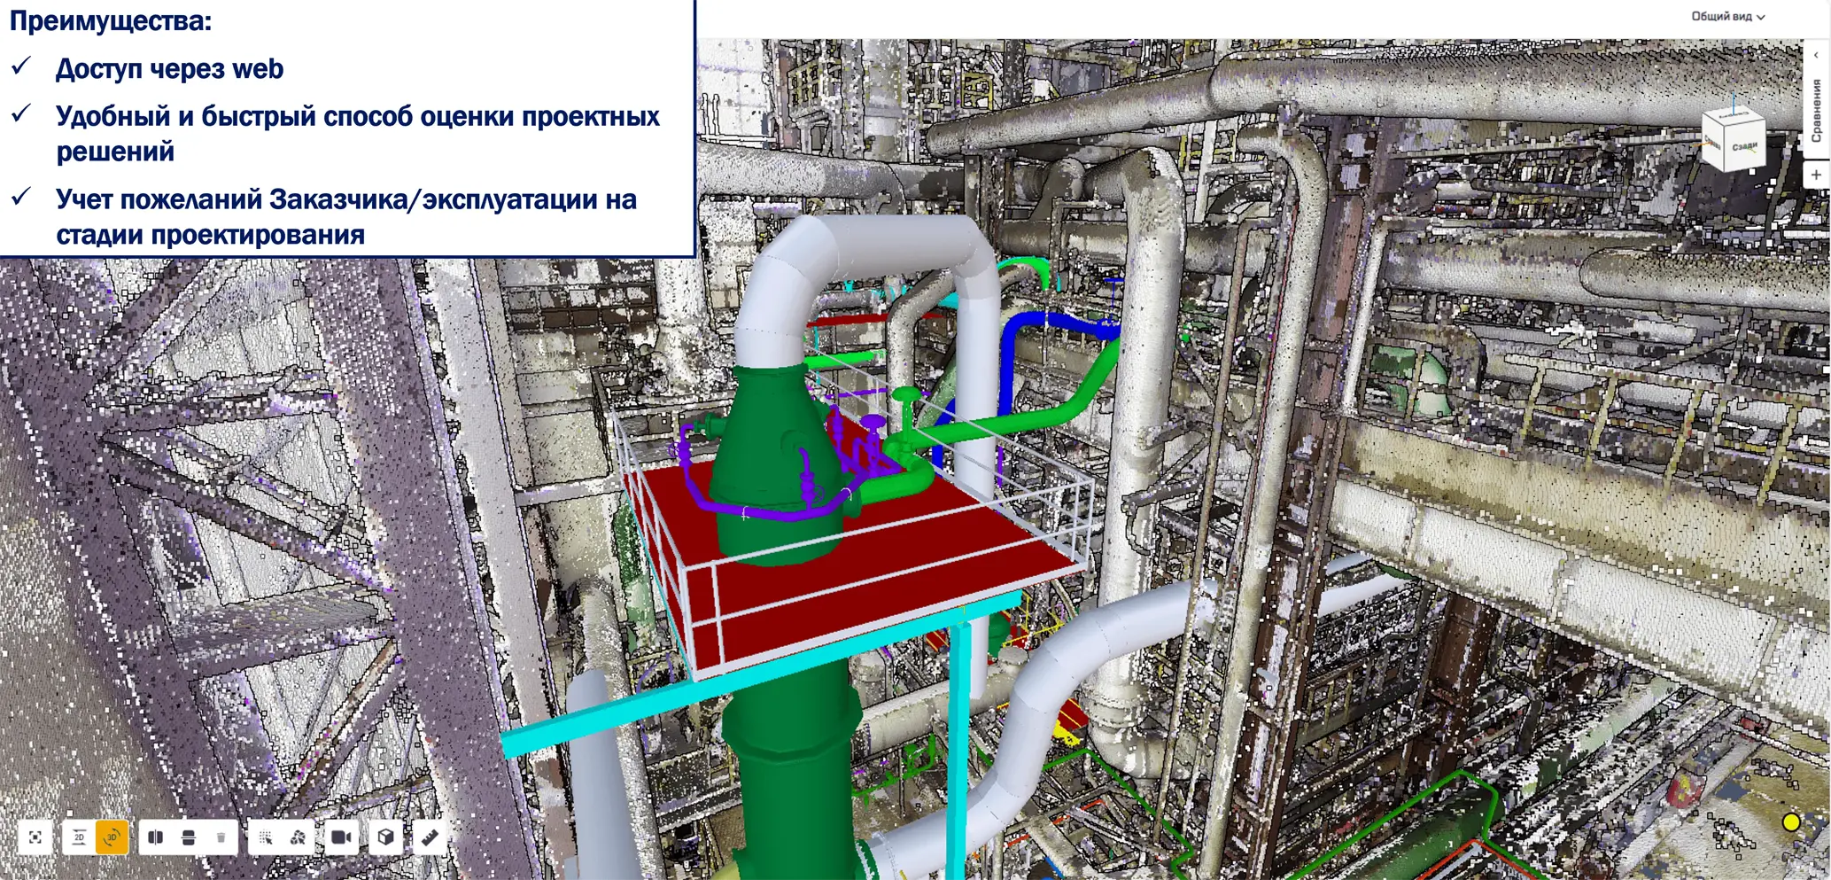Switch to 2D view mode
Viewport: 1831px width, 880px height.
point(79,837)
